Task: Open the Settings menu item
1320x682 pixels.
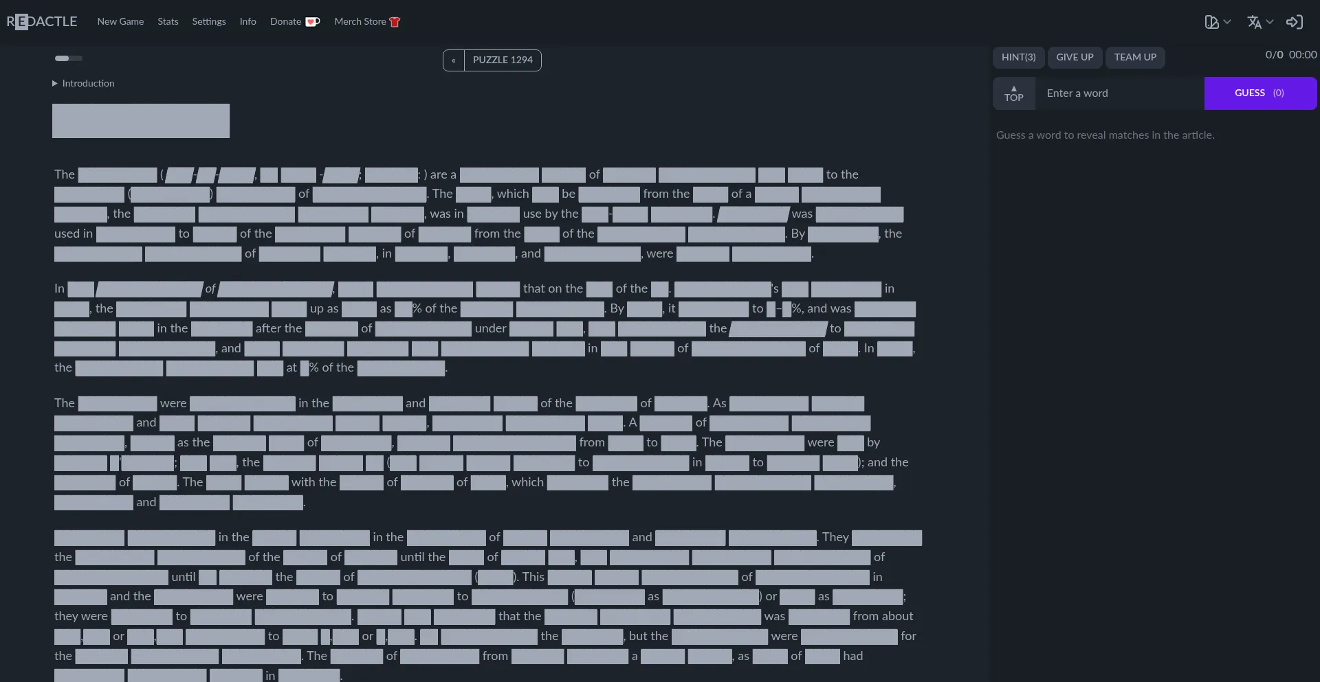Action: 209,21
